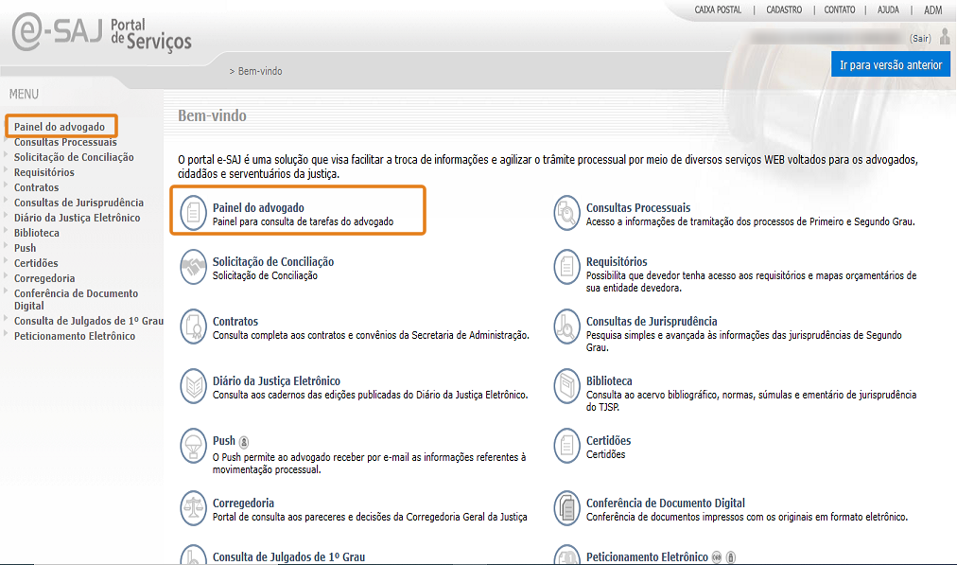Click the Peticionamento Eletrônico round icon

[x=567, y=555]
